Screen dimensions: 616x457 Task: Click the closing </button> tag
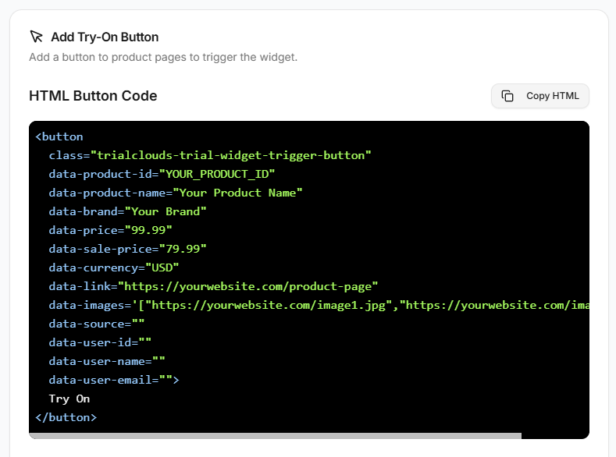point(66,417)
